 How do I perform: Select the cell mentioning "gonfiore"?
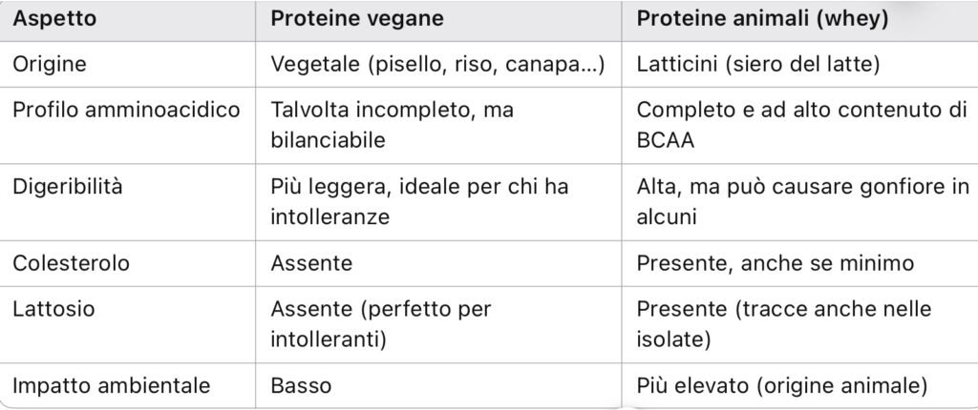tap(802, 201)
